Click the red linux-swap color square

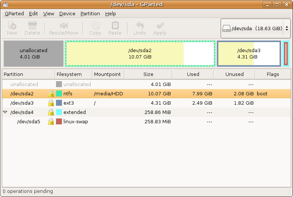pos(59,121)
